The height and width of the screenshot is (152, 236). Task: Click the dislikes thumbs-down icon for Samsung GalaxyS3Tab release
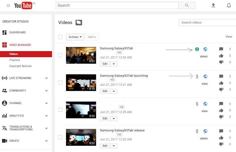coord(221,144)
